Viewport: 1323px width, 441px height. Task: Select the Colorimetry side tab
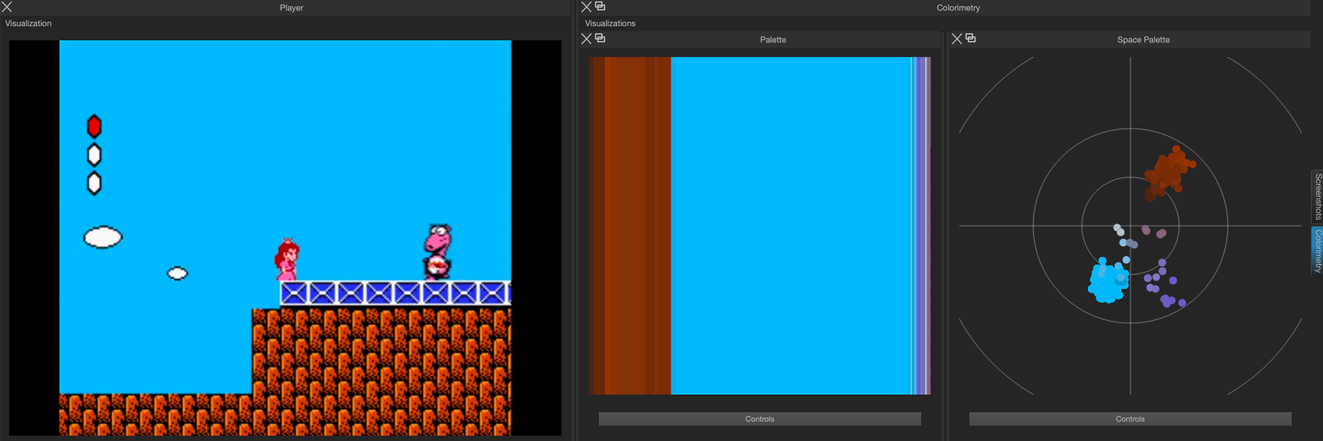click(1317, 251)
